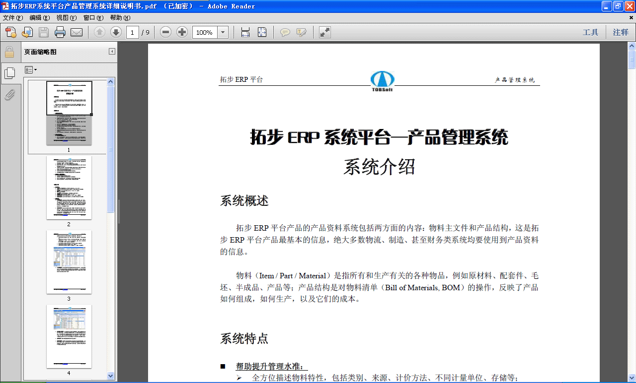This screenshot has width=636, height=383.
Task: Click the fit page width icon
Action: pyautogui.click(x=245, y=32)
